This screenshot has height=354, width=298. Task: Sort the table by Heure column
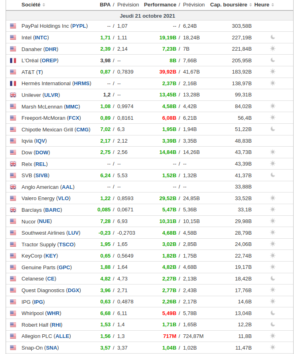(x=264, y=5)
